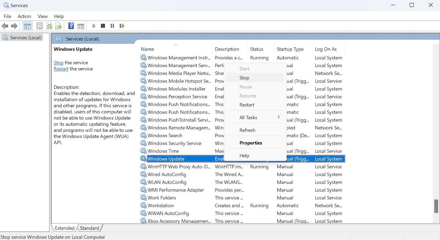Click the Refresh toolbar icon
440x240 pixels.
pyautogui.click(x=49, y=26)
